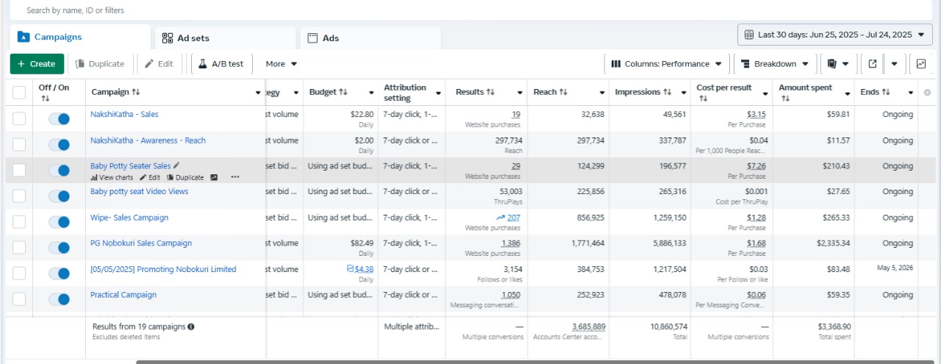Click the calendar date range selector

tap(835, 35)
